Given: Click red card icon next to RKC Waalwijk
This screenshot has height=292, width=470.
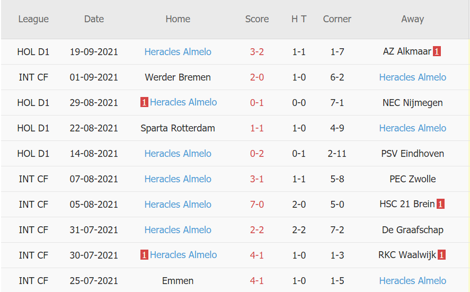Looking at the screenshot, I should (x=441, y=255).
